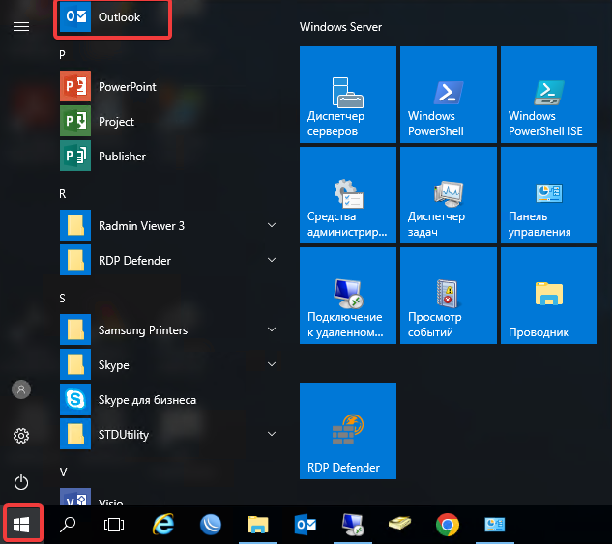Open Skype для бизнеса
This screenshot has width=612, height=544.
(x=145, y=400)
